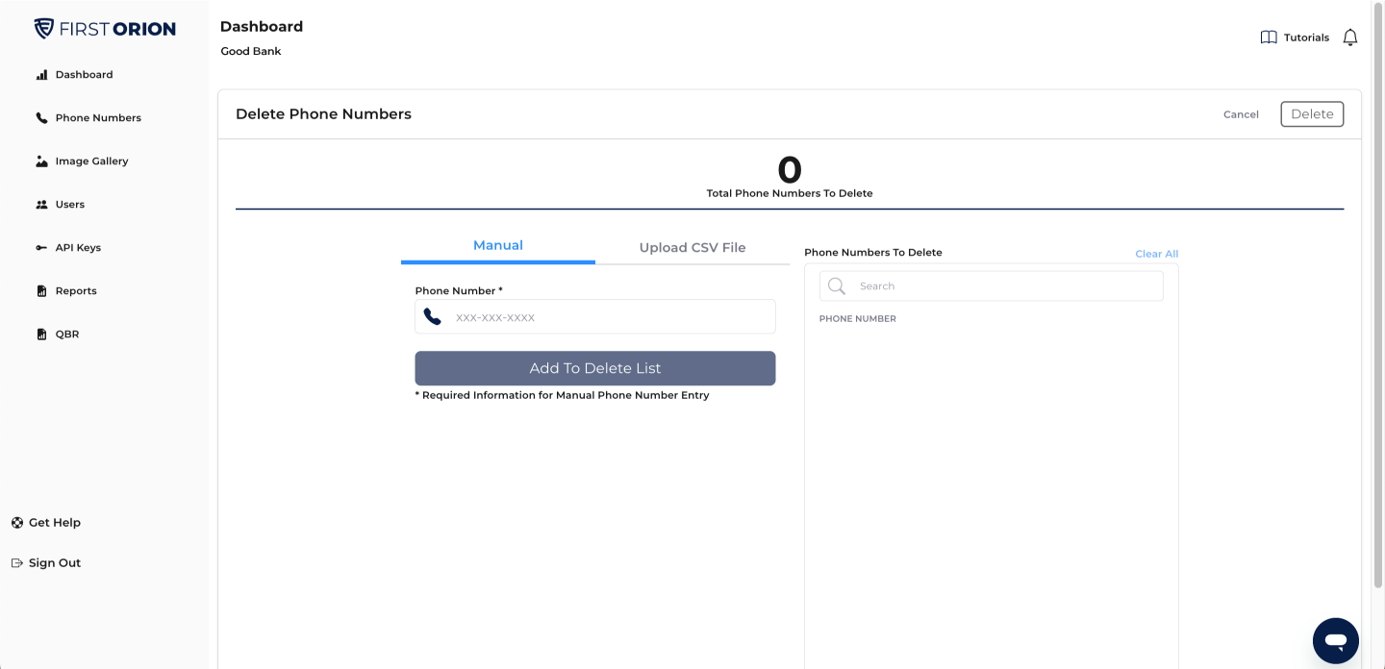Click Get Help link

(55, 523)
